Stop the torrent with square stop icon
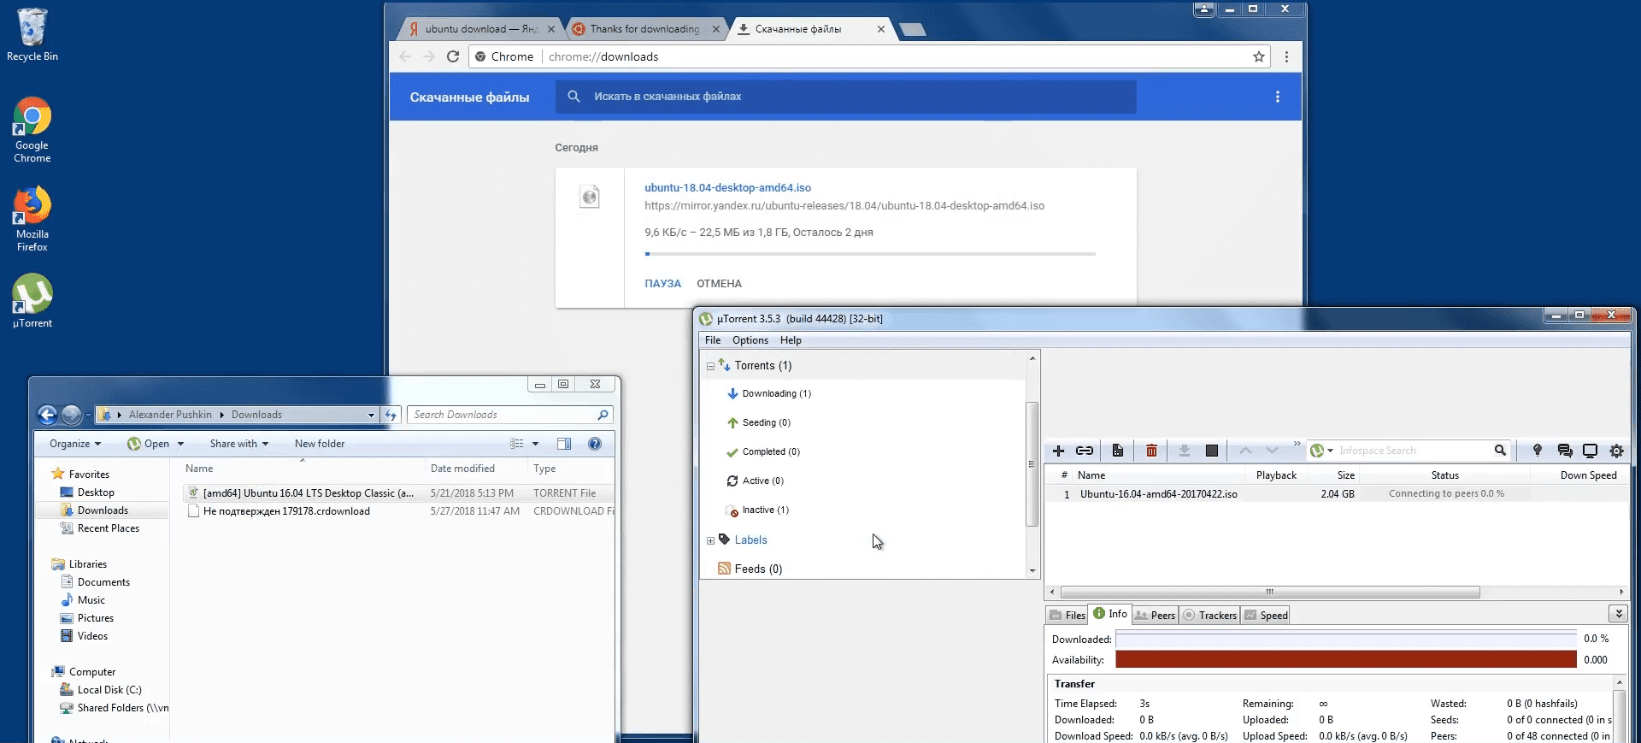1641x743 pixels. click(1211, 451)
